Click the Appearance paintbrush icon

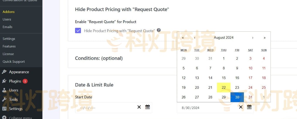(x=4, y=72)
